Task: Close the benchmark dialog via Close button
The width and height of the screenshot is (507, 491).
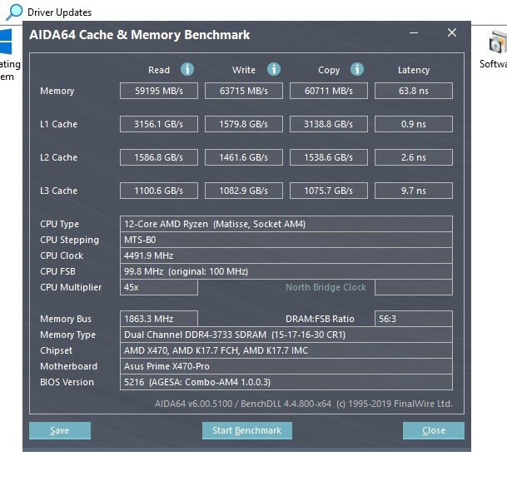Action: 434,430
